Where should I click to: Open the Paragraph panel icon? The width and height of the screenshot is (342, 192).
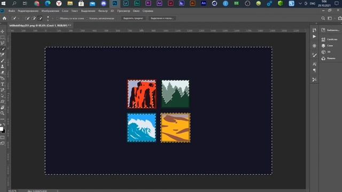[x=314, y=70]
